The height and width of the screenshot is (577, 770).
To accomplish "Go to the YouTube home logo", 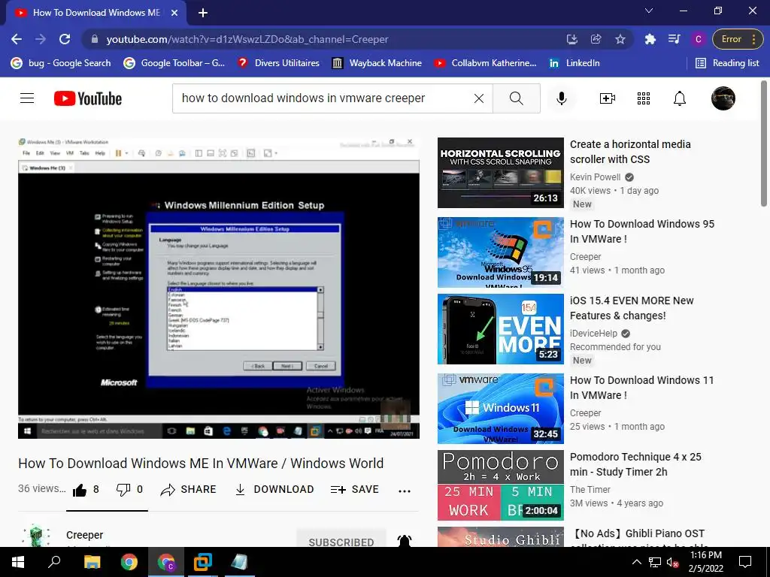I will [88, 98].
